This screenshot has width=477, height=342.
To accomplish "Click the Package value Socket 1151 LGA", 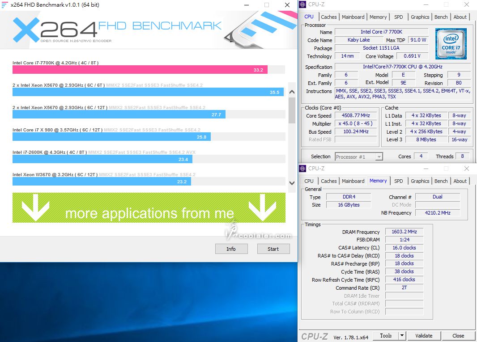I will (x=381, y=48).
